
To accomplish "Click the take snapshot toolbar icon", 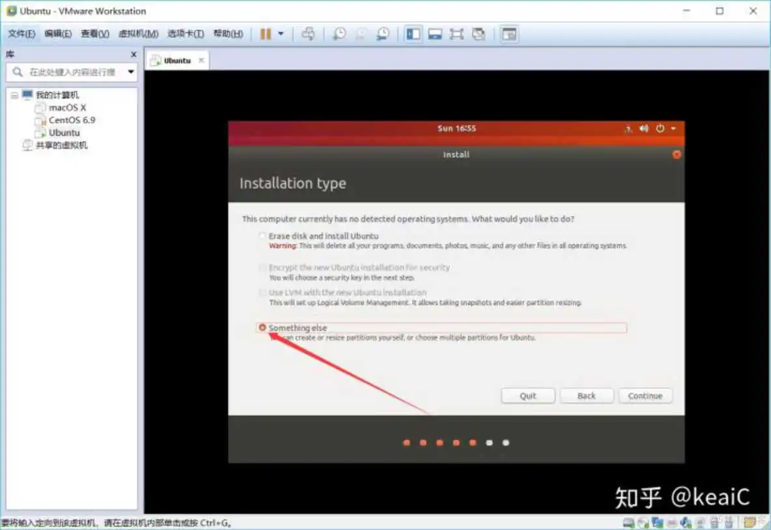I will 339,34.
